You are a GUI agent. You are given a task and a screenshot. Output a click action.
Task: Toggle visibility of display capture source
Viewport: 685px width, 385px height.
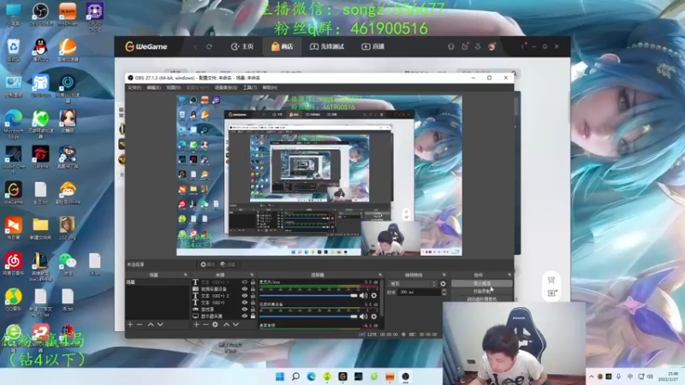tap(245, 316)
